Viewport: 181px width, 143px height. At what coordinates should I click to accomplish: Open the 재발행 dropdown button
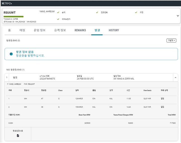coord(171,40)
